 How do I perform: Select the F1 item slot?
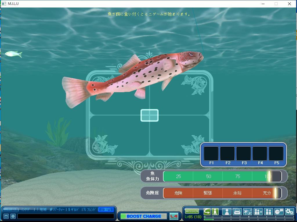click(211, 153)
